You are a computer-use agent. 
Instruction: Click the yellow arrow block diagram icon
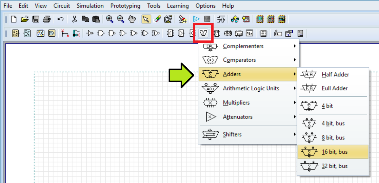click(x=235, y=19)
